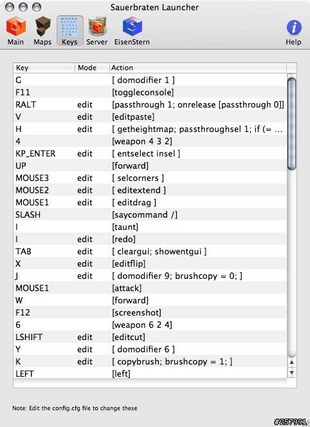Click the scrollbar down arrow
The height and width of the screenshot is (427, 310).
pyautogui.click(x=291, y=372)
